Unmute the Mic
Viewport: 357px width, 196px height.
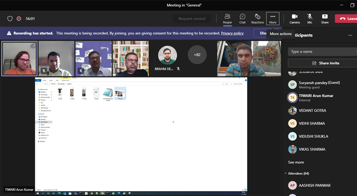(x=310, y=19)
